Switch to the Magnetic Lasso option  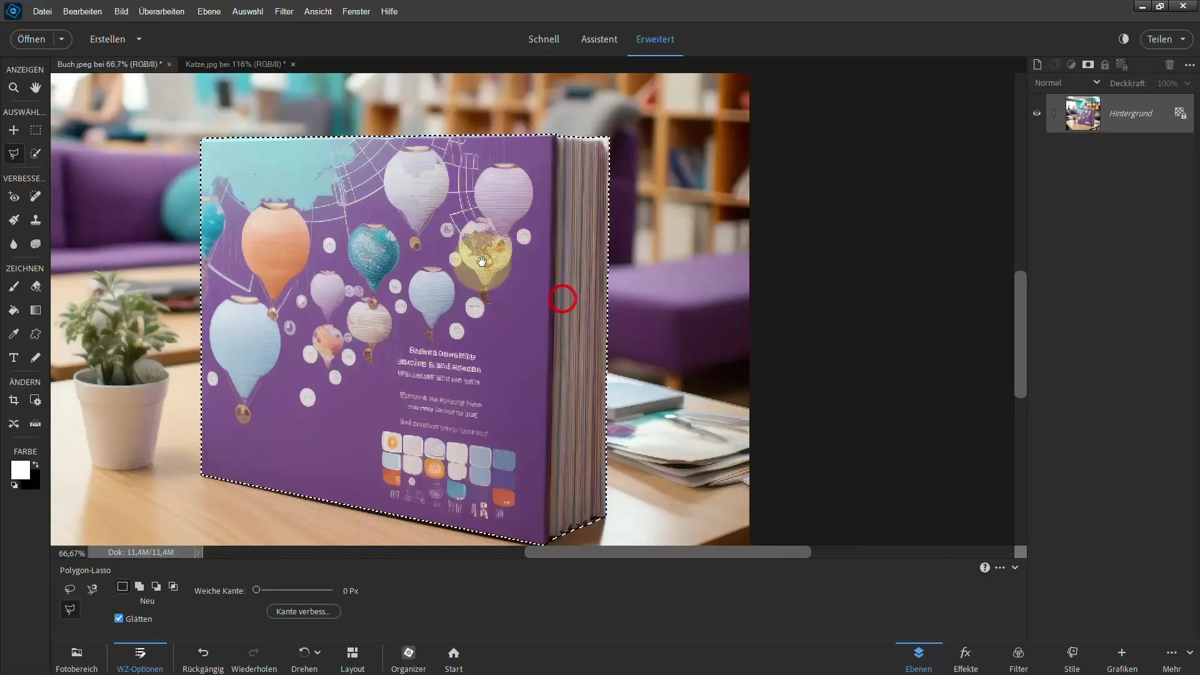(92, 589)
